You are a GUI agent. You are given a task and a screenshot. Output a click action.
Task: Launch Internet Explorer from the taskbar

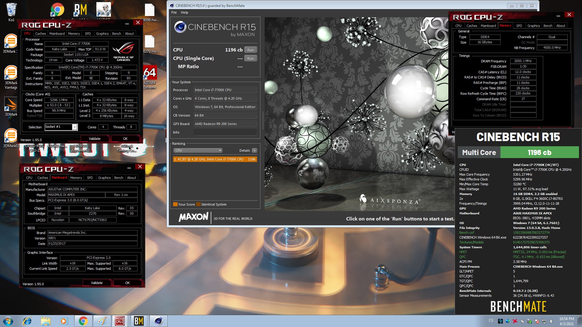click(x=27, y=321)
